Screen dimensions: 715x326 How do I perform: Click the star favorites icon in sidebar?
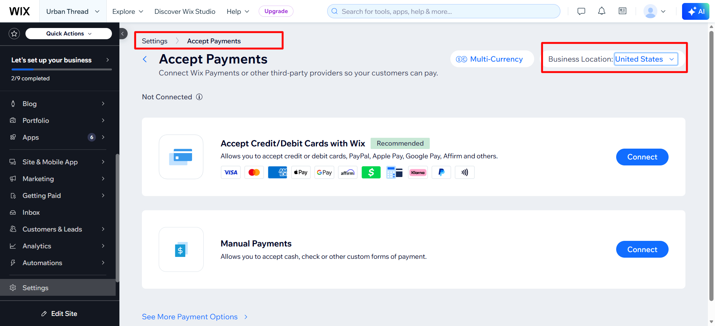[x=14, y=34]
